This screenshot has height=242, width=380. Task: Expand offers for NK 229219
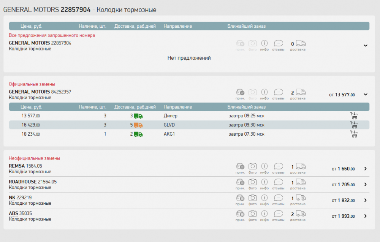tap(366, 200)
